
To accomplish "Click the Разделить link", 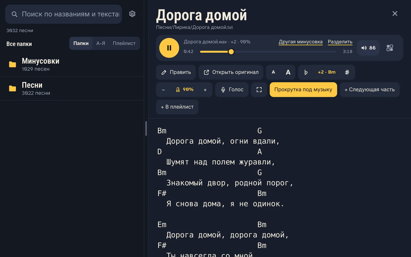I will pyautogui.click(x=340, y=42).
